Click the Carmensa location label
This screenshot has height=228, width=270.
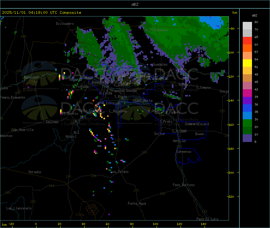click(x=184, y=152)
